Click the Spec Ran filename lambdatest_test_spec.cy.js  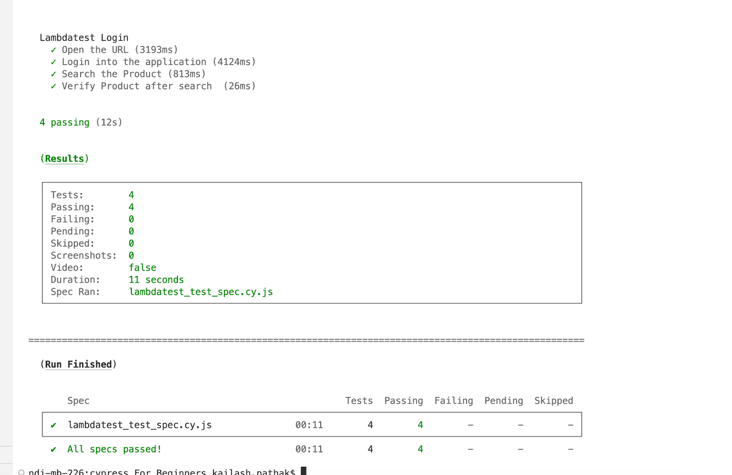[201, 291]
